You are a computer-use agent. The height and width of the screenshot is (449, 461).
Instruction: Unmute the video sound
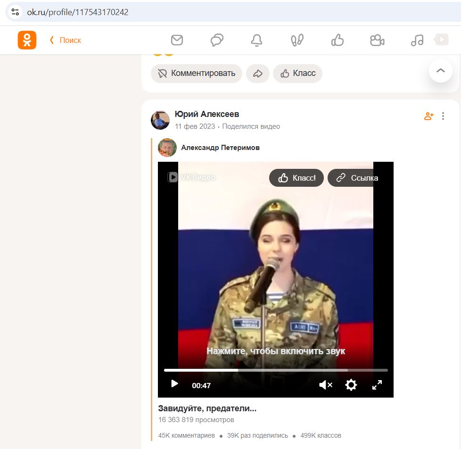[325, 384]
